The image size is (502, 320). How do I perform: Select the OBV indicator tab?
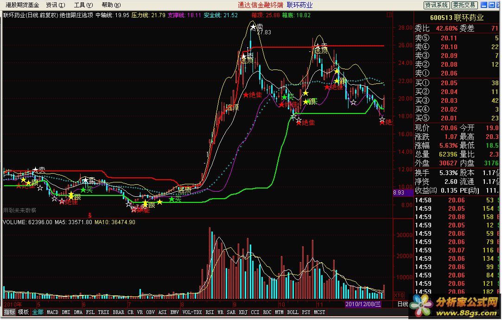[x=151, y=312]
